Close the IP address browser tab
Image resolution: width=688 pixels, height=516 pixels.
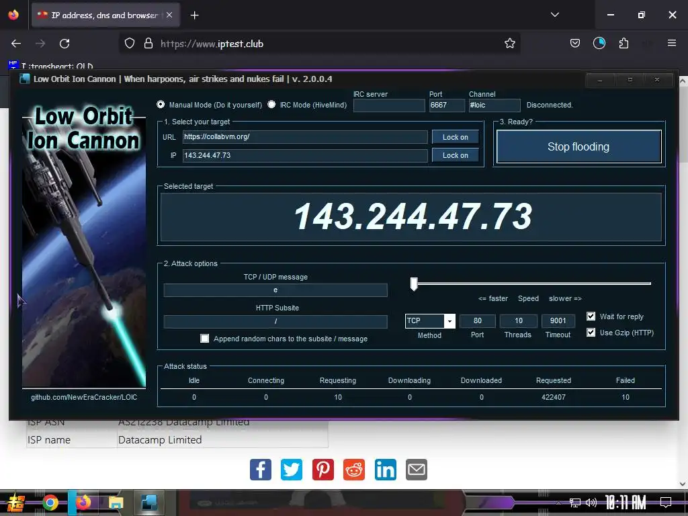tap(169, 15)
